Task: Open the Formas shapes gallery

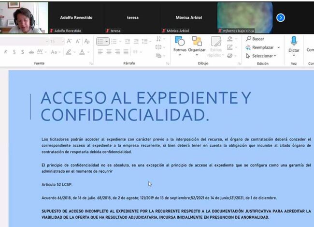Action: pos(180,46)
